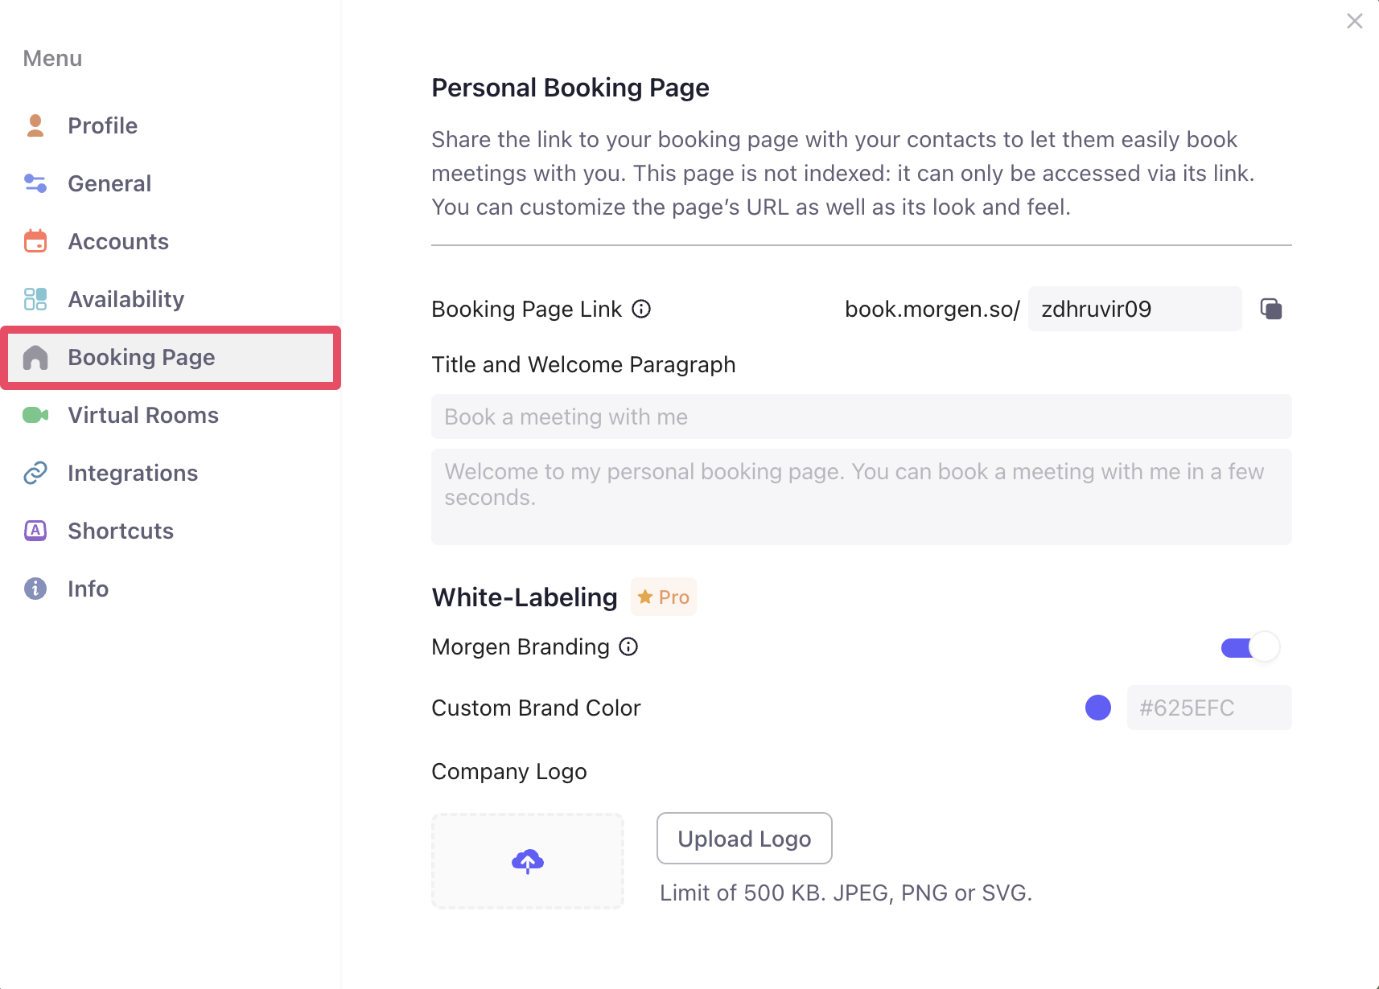This screenshot has height=989, width=1379.
Task: Click the Availability grid icon
Action: (x=35, y=299)
